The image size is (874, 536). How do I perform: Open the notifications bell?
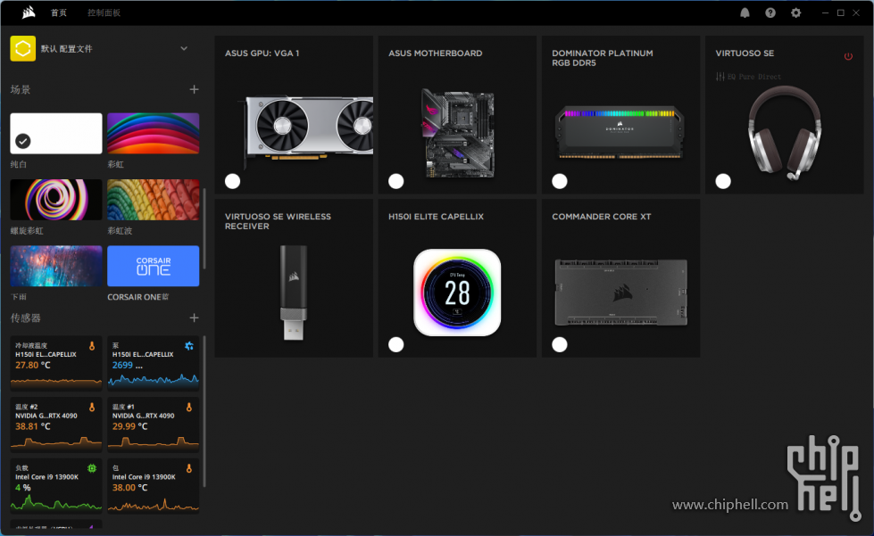pyautogui.click(x=745, y=12)
